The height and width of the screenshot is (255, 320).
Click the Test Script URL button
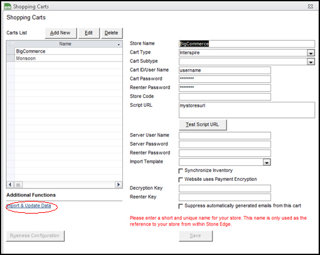click(x=203, y=124)
